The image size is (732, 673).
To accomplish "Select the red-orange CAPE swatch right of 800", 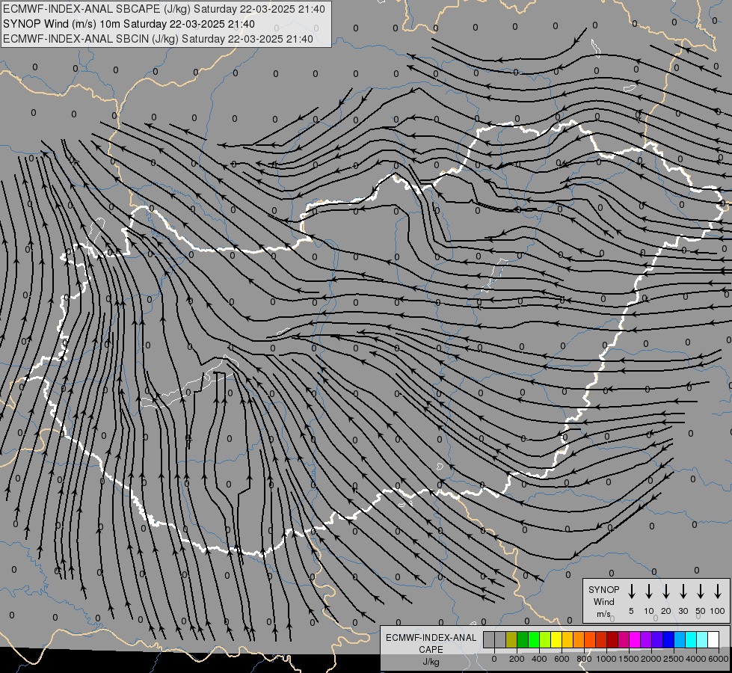I will click(590, 640).
